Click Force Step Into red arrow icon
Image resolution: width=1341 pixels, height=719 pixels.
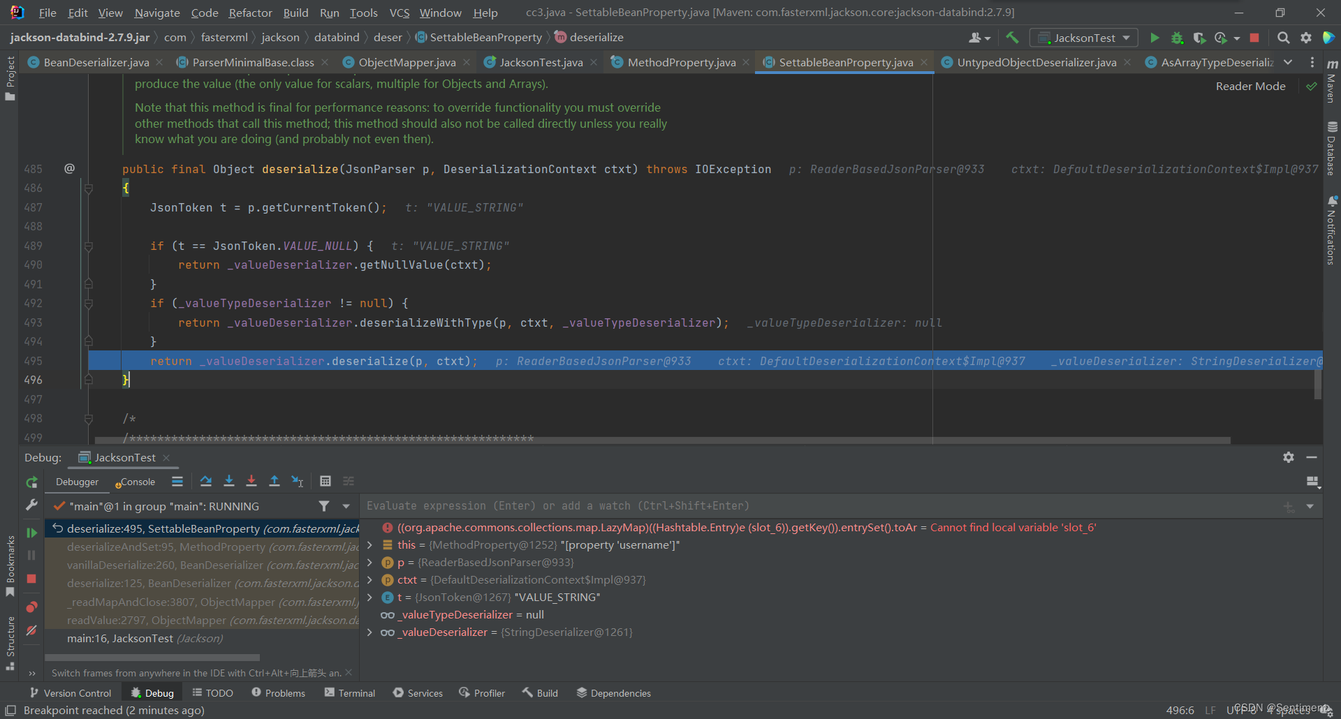pyautogui.click(x=251, y=481)
